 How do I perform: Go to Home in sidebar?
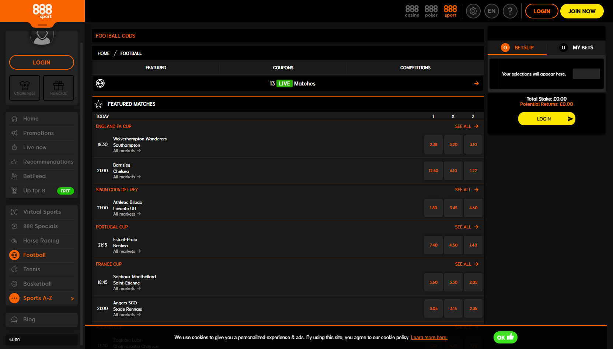click(x=42, y=119)
